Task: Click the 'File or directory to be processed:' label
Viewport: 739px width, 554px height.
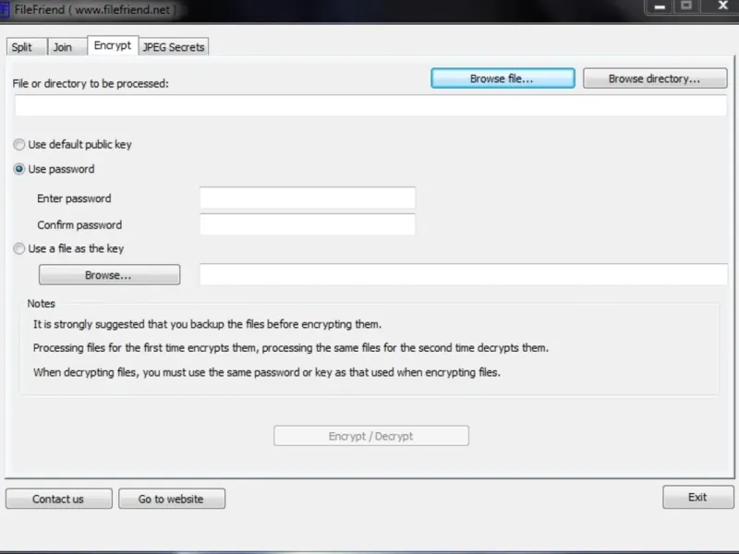Action: [x=91, y=83]
